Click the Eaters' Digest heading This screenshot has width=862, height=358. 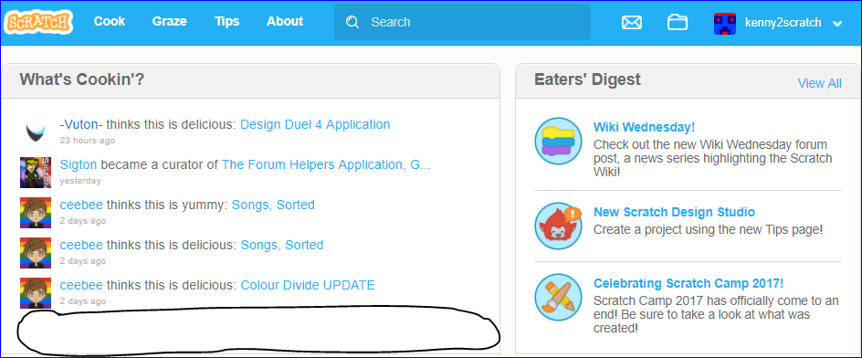(587, 79)
